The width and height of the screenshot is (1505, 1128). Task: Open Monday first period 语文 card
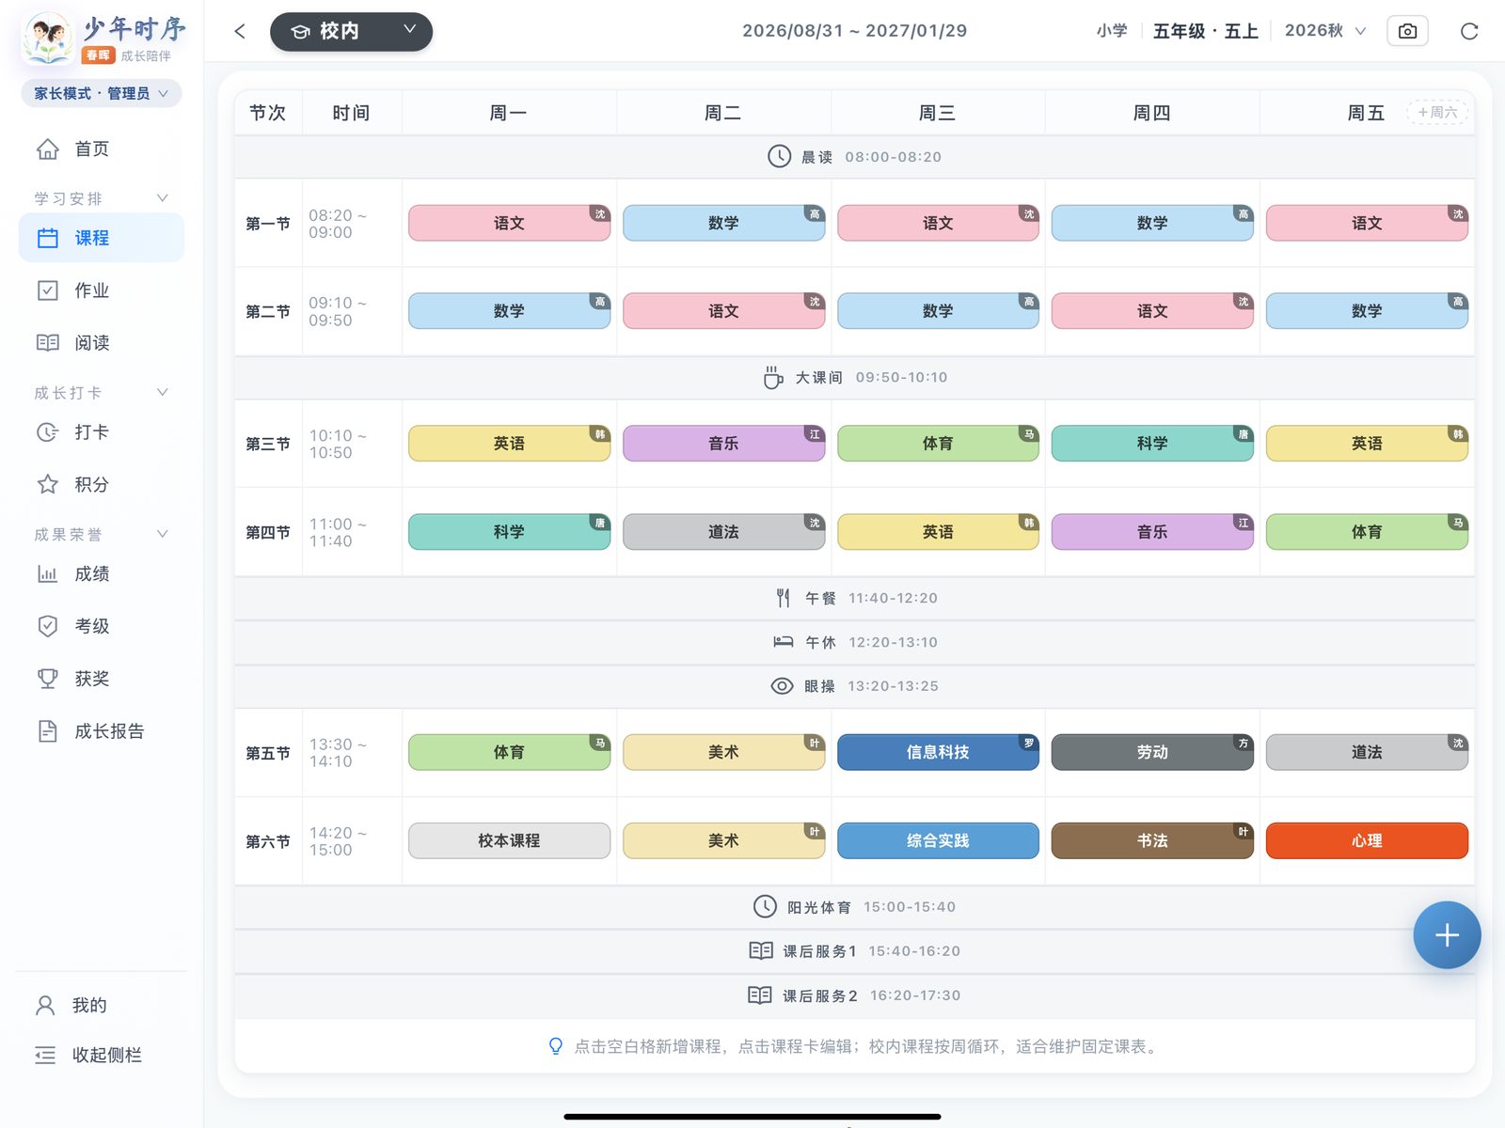pos(509,223)
